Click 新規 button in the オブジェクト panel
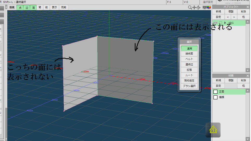This screenshot has height=141, width=251. [218, 12]
